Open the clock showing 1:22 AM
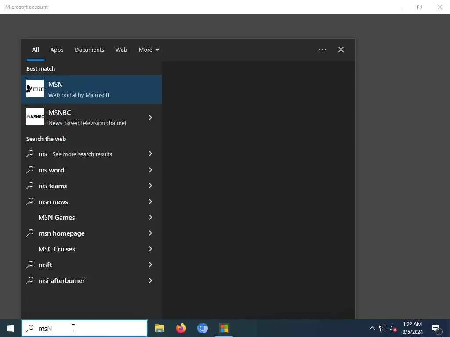 (412, 328)
